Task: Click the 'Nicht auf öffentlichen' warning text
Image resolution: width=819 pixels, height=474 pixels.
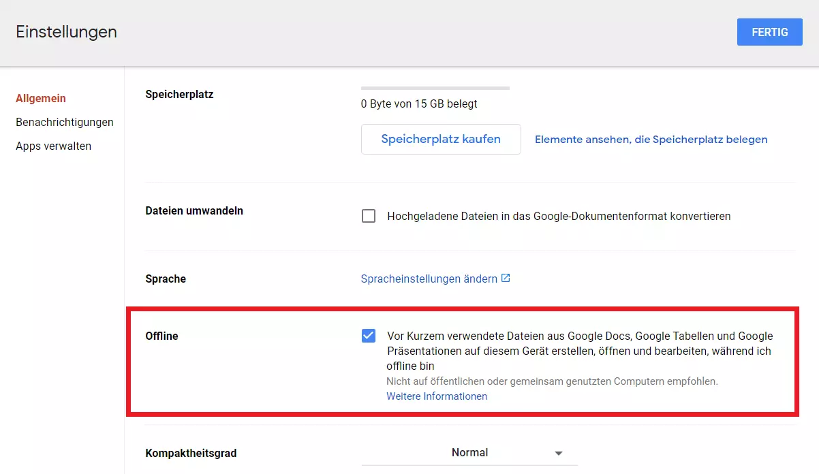Action: (552, 381)
